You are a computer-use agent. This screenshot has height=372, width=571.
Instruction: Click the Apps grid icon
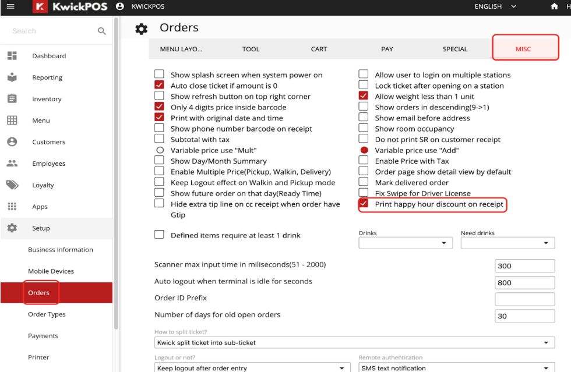pyautogui.click(x=12, y=207)
